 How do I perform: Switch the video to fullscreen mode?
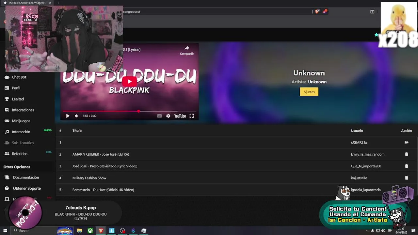click(x=192, y=116)
